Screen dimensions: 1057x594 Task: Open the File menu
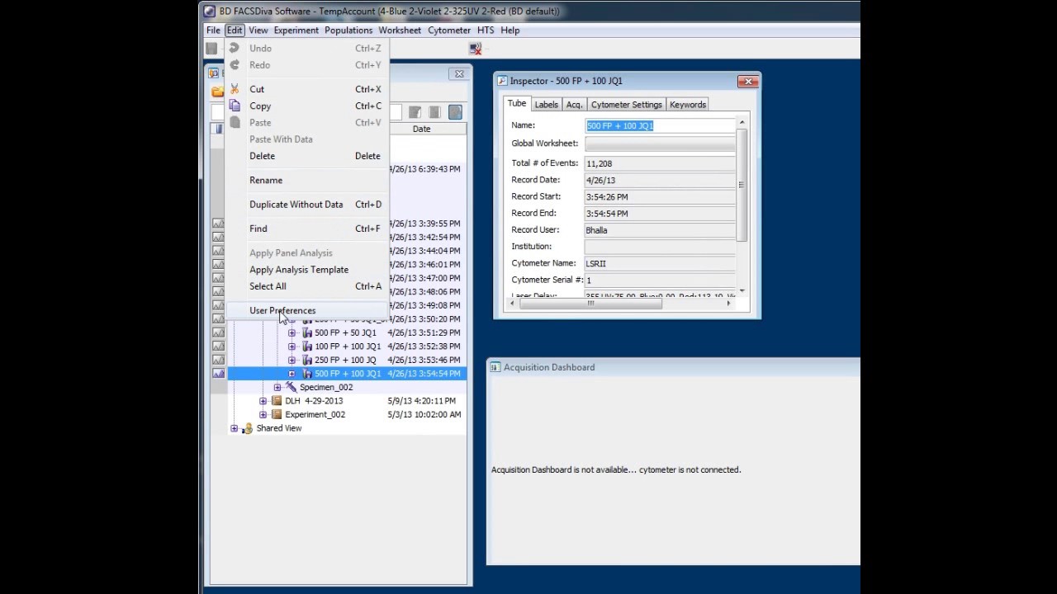click(213, 31)
